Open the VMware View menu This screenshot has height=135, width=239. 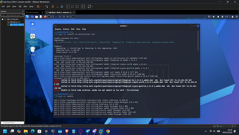[14, 7]
